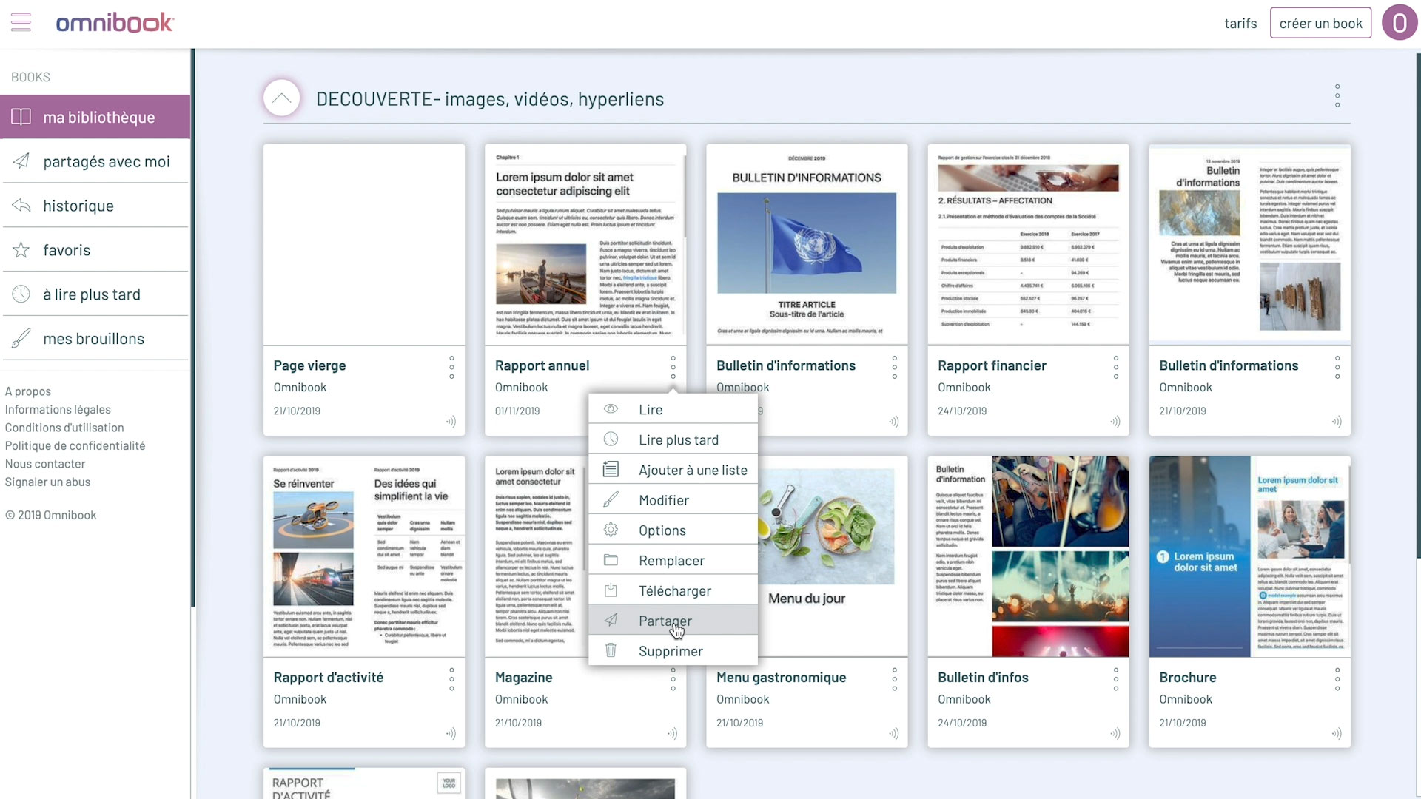Select Supprimer in the context menu
Image resolution: width=1421 pixels, height=799 pixels.
[x=670, y=651]
